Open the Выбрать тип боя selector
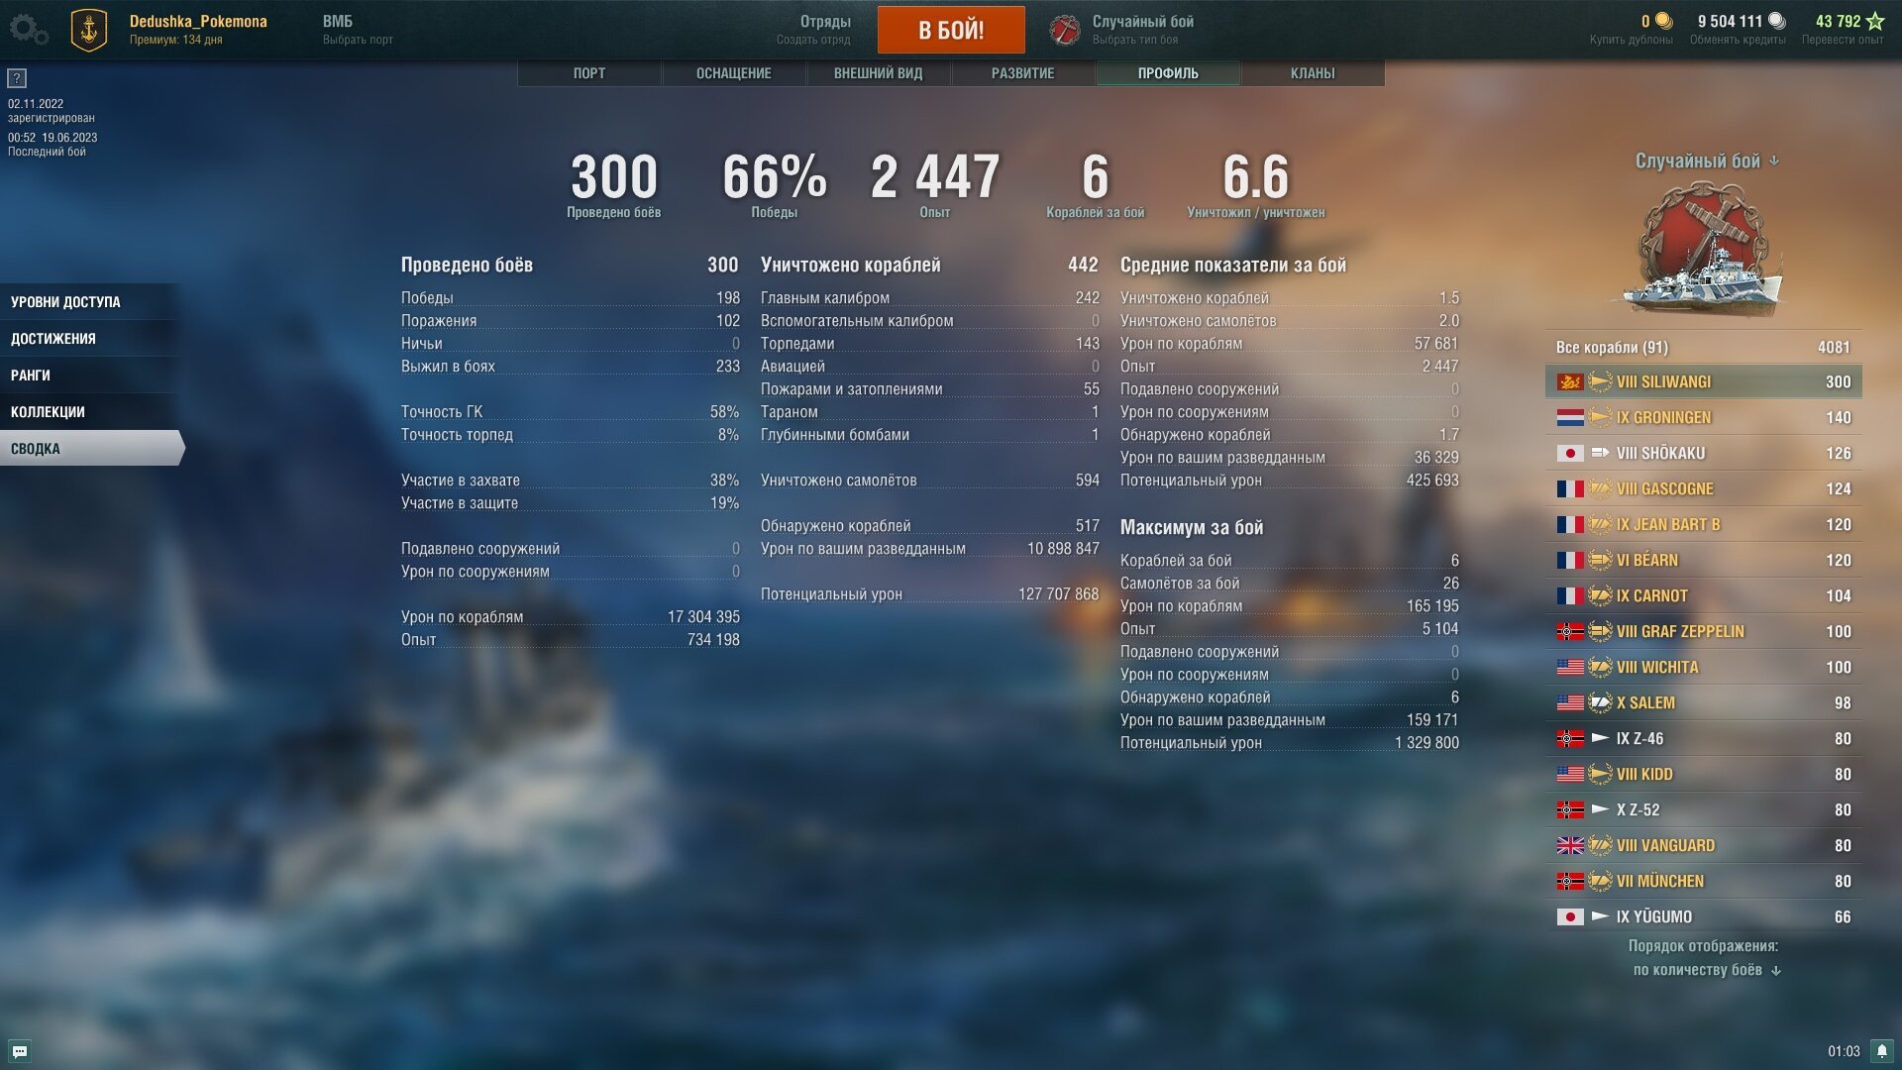The width and height of the screenshot is (1902, 1070). 1135,40
